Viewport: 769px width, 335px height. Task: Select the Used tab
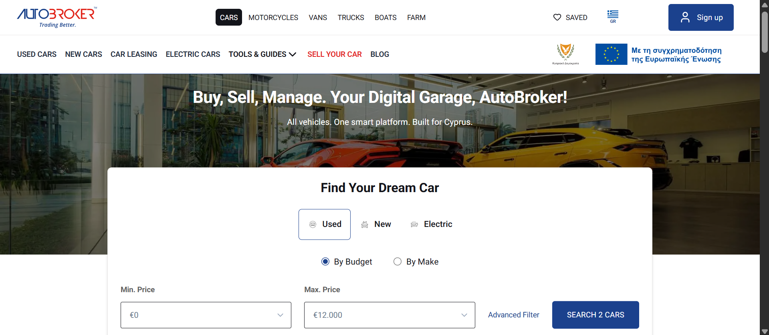coord(325,225)
